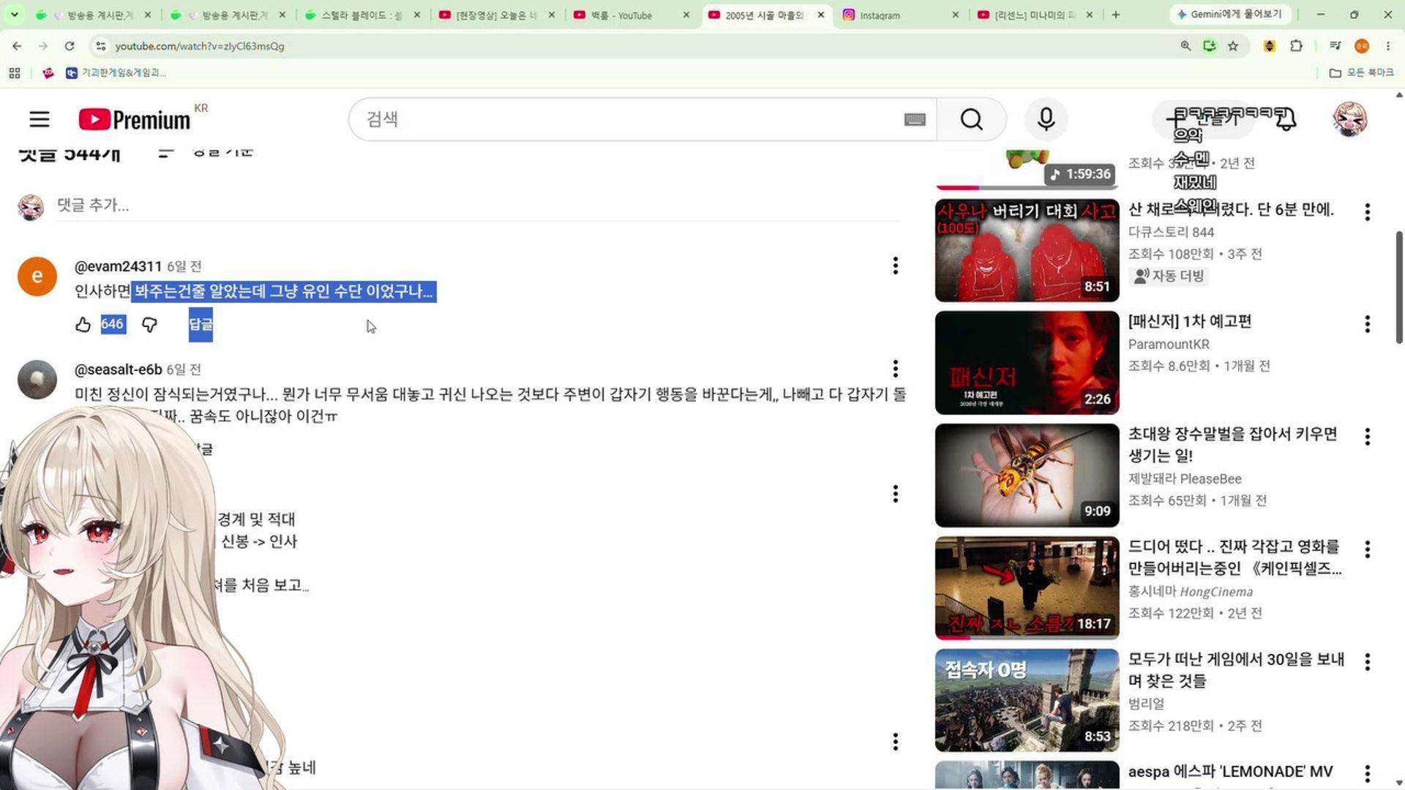This screenshot has width=1405, height=790.
Task: Open 접속자 0명 video thumbnail
Action: (x=1027, y=700)
